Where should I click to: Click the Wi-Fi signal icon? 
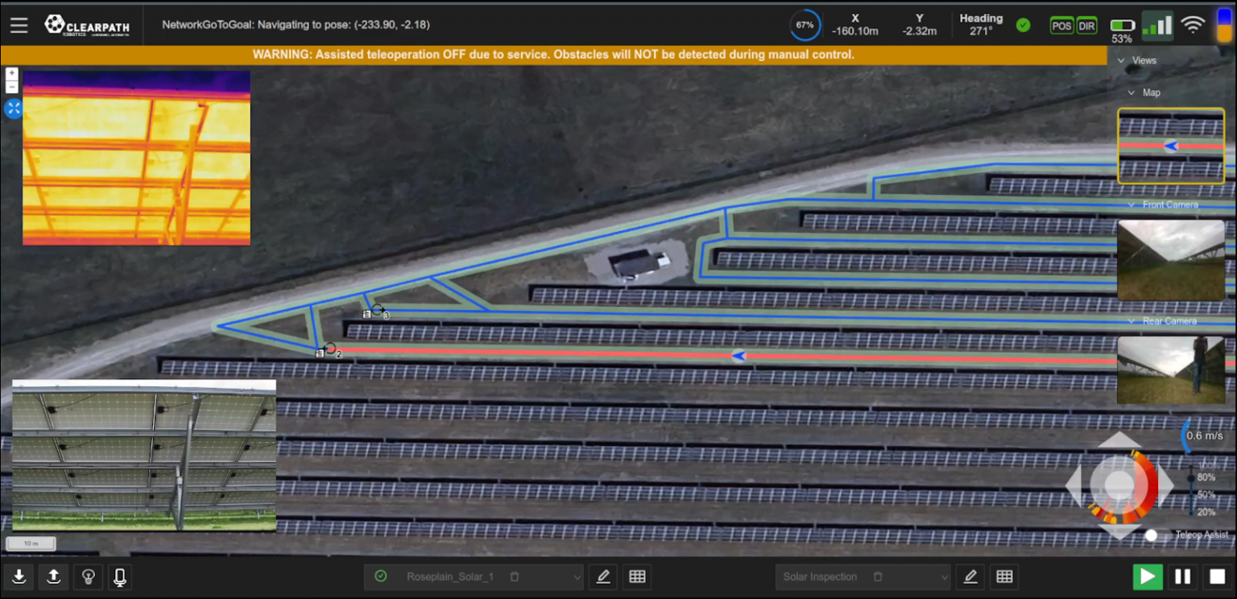(x=1192, y=23)
